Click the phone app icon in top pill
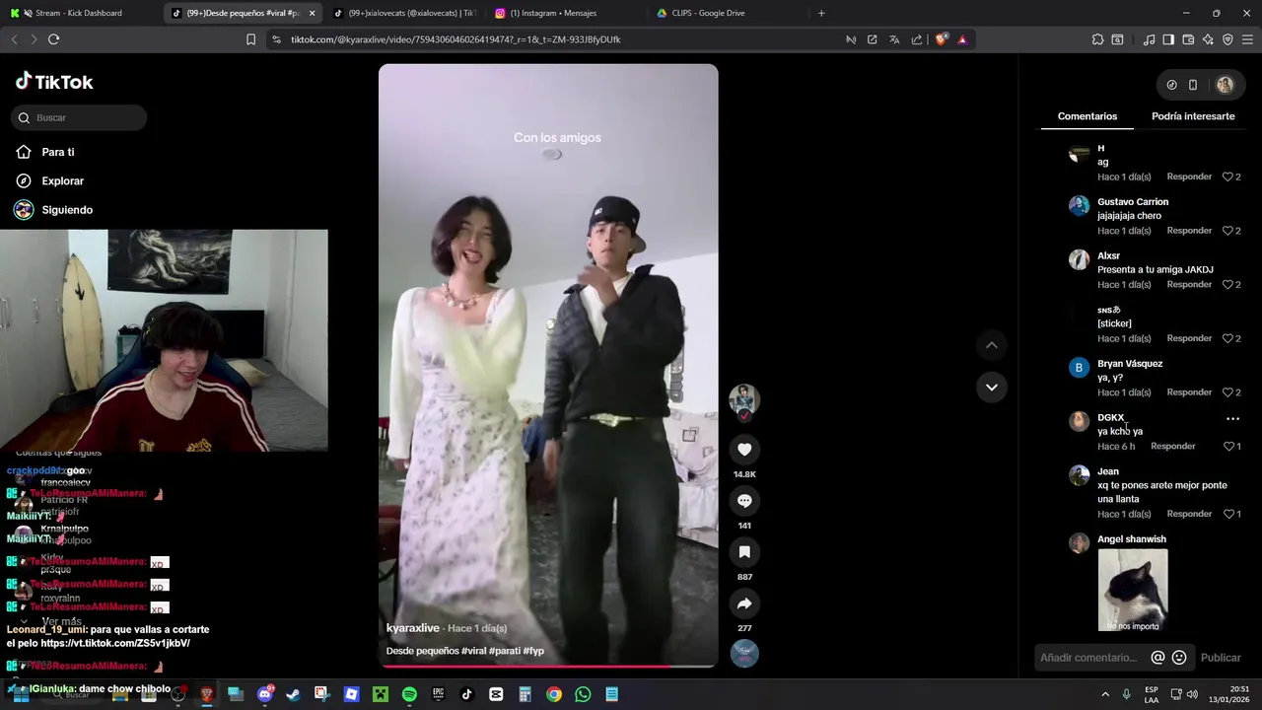Screen dimensions: 1262x710 (x=1192, y=85)
